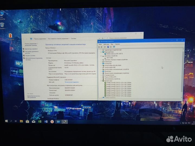Launch Excel from the taskbar
Viewport: 195px width, 146px height.
click(x=40, y=122)
